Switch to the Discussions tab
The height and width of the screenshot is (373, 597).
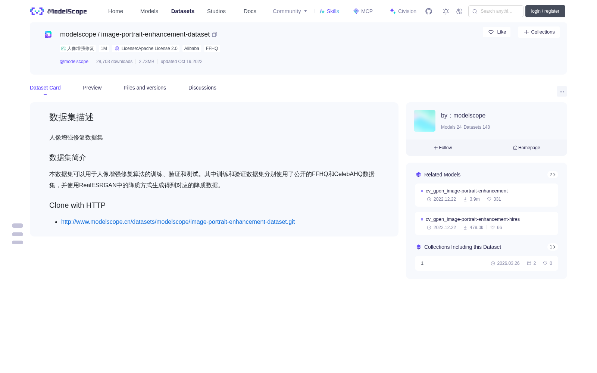202,88
